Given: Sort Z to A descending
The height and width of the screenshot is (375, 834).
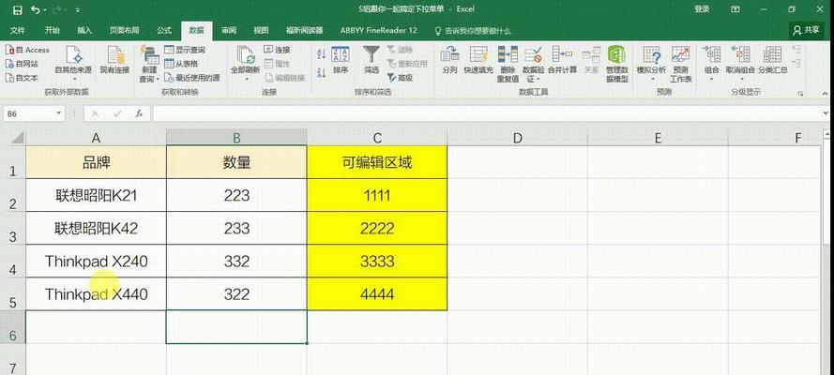Looking at the screenshot, I should 321,72.
